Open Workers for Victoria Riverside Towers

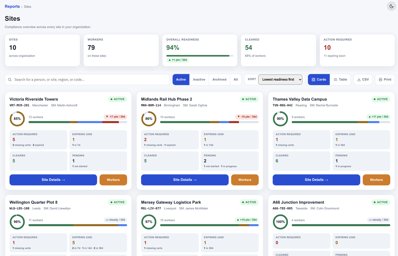(113, 180)
